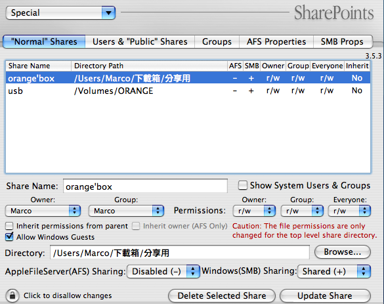Click the Everyone column header
This screenshot has width=384, height=304.
coord(327,66)
